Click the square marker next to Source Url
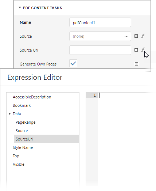 pos(136,50)
